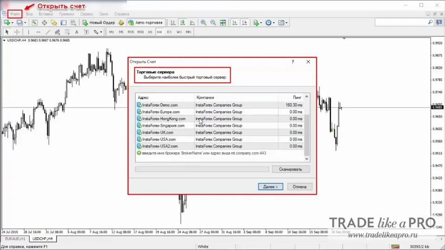Screen dimensions: 445x250
Task: Zoom out on the chart
Action: click(x=213, y=23)
